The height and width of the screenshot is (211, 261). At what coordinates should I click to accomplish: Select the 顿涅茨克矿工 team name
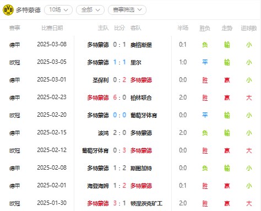coord(146,203)
